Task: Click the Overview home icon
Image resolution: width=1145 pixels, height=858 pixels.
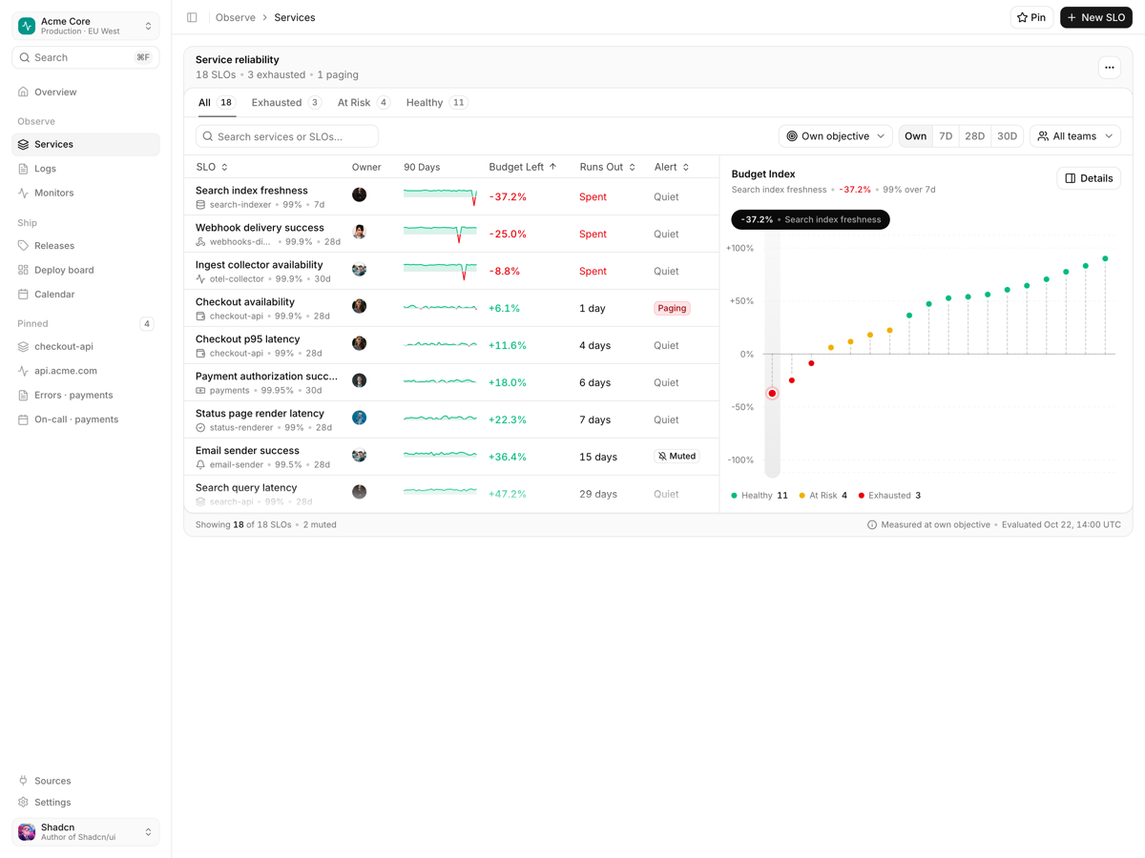Action: [24, 92]
